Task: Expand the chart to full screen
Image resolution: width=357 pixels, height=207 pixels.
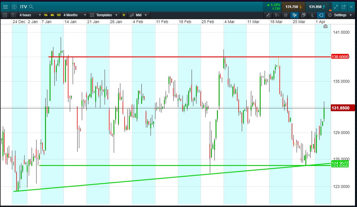Action: (x=336, y=7)
